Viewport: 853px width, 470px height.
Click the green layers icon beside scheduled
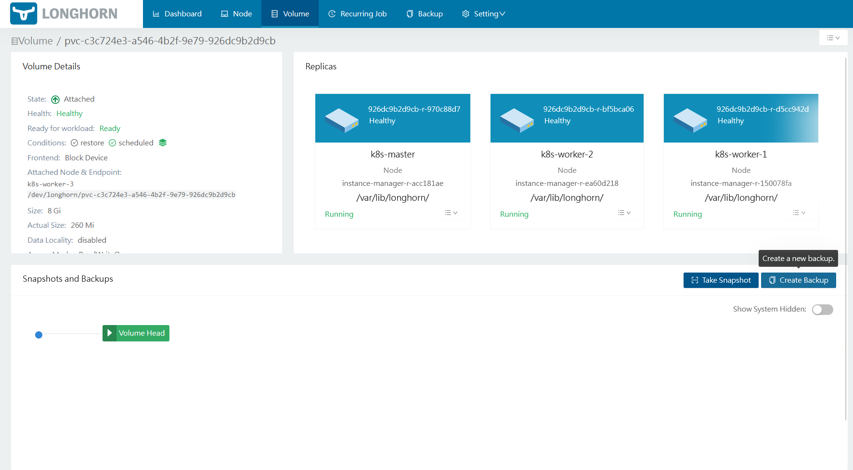[x=163, y=143]
